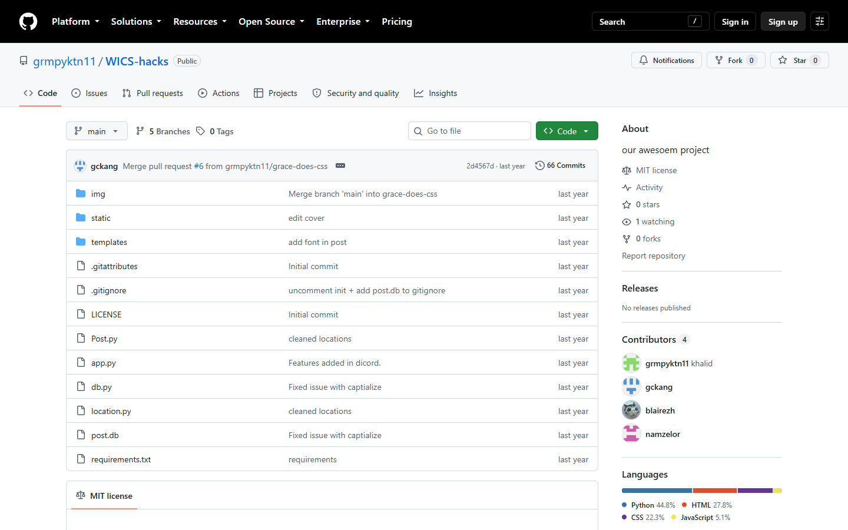Click the Go to file search field
The height and width of the screenshot is (530, 848).
tap(469, 131)
